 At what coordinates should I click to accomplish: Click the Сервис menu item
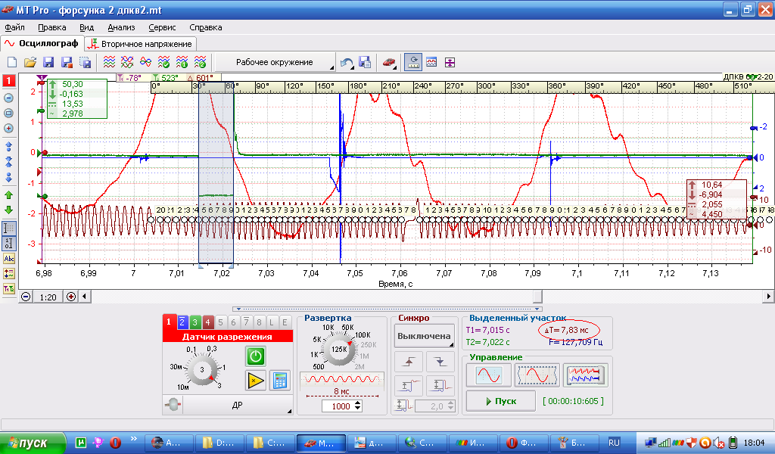(162, 28)
